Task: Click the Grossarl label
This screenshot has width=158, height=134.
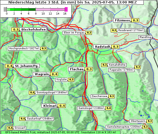Action: tap(20, 128)
